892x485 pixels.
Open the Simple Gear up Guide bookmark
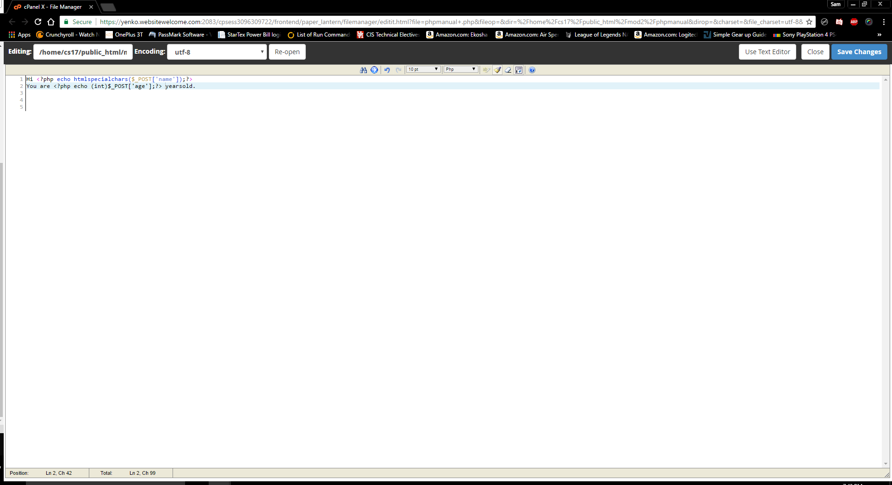[x=735, y=35]
